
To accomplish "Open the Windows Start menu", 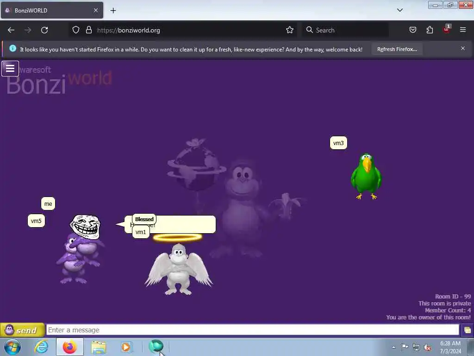I will tap(12, 347).
